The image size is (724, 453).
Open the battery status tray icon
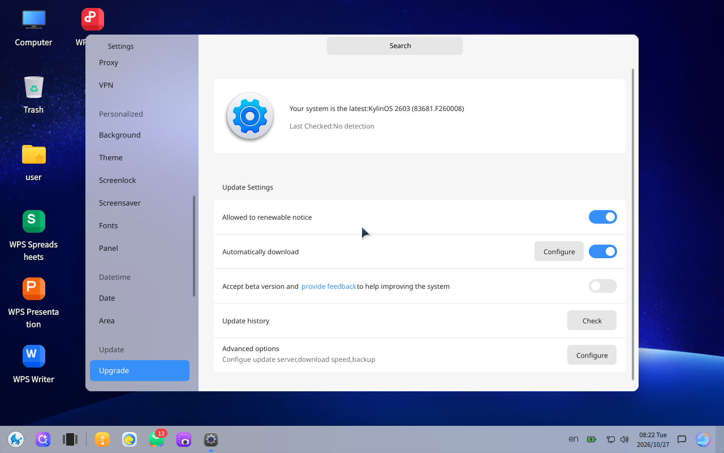click(592, 439)
